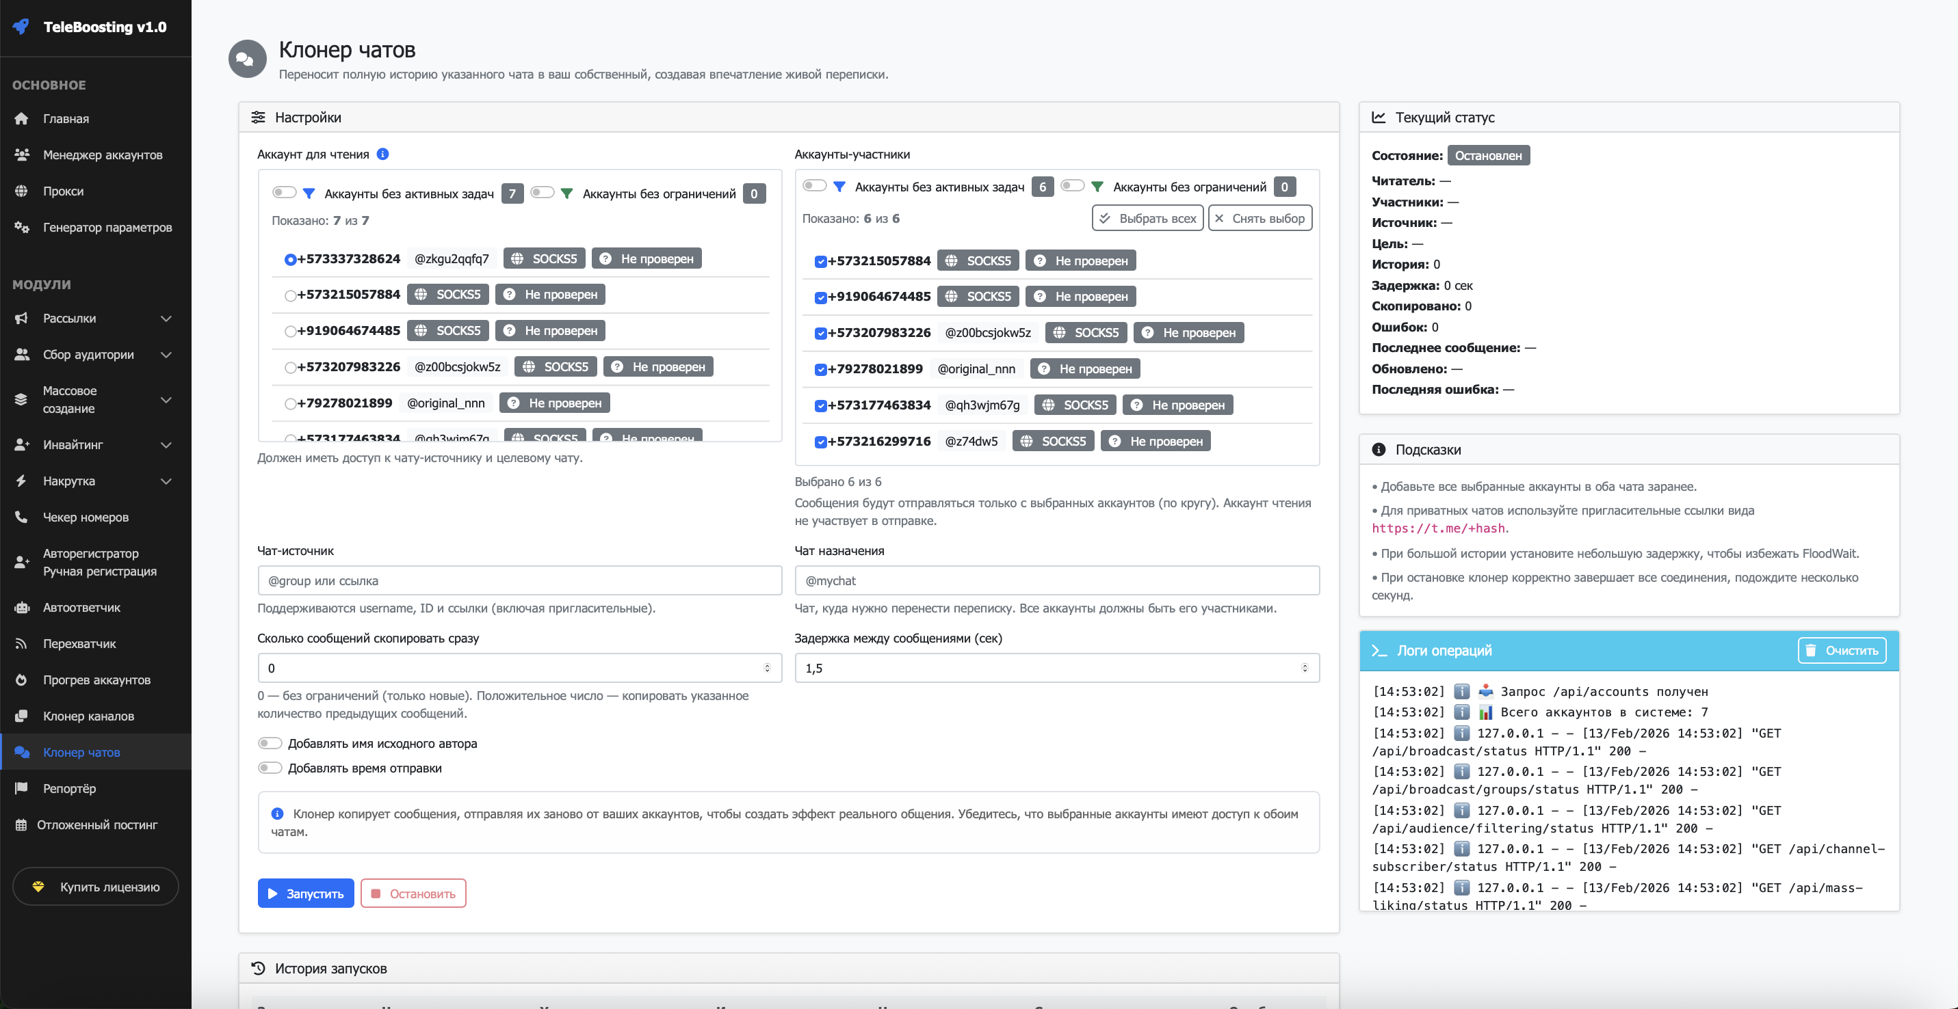Uncheck participant account +79278021899

click(x=820, y=370)
